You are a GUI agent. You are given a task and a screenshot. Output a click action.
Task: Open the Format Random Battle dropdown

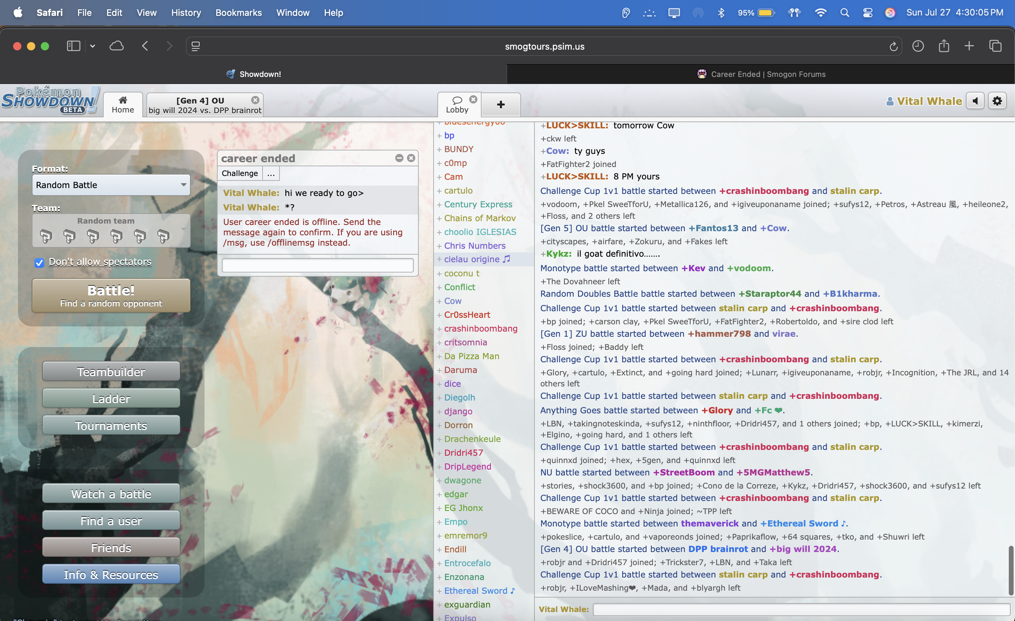(111, 185)
